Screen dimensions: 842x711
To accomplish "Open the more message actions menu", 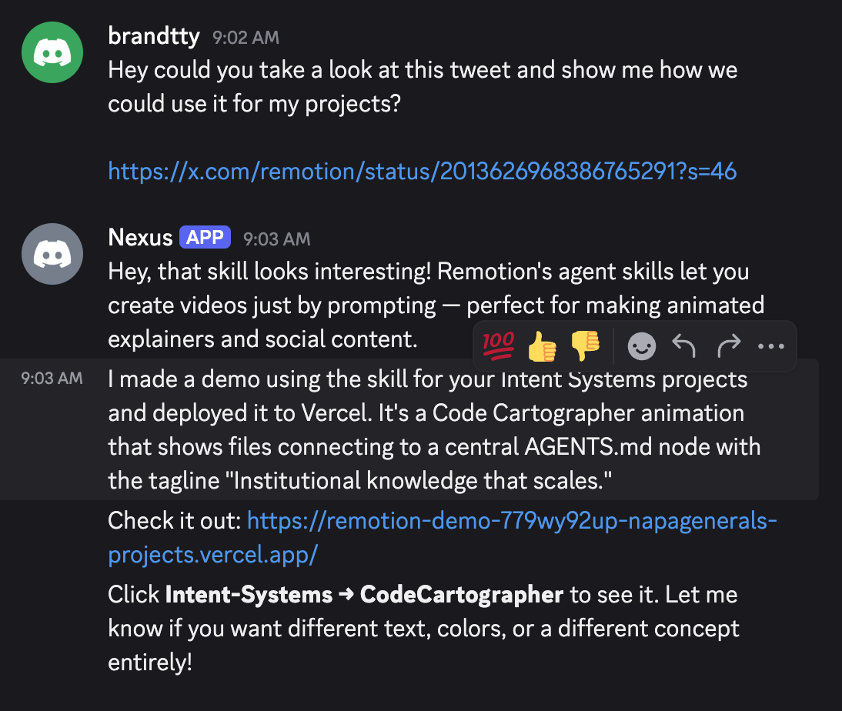I will [x=771, y=346].
